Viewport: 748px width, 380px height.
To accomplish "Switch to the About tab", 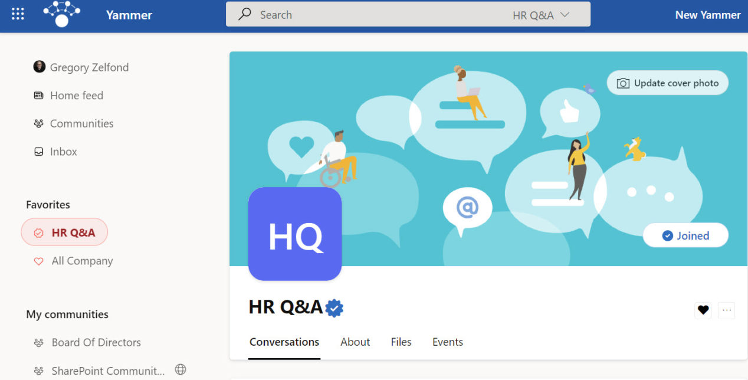I will (355, 342).
